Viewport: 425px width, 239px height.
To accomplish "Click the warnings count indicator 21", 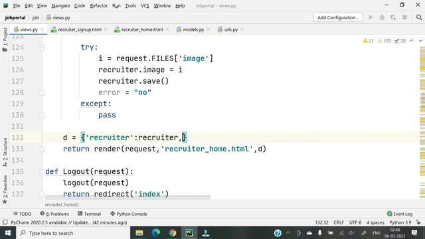I will pos(368,40).
